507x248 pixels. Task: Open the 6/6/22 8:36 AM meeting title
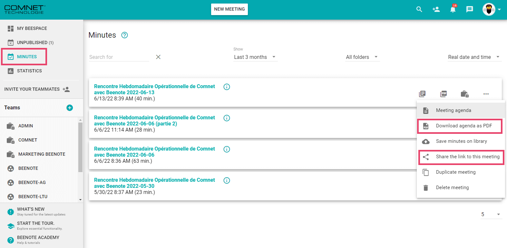(154, 152)
